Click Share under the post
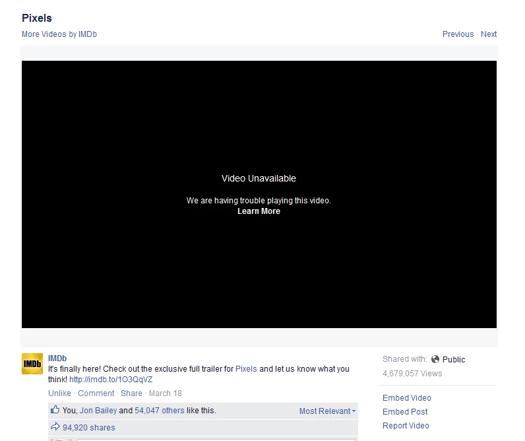Viewport: 525px width, 441px height. tap(132, 393)
